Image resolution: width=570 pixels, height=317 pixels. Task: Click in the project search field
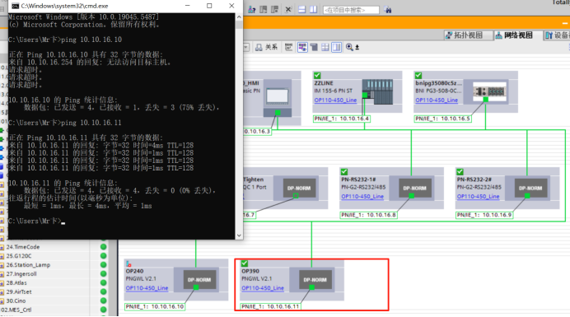tap(351, 10)
